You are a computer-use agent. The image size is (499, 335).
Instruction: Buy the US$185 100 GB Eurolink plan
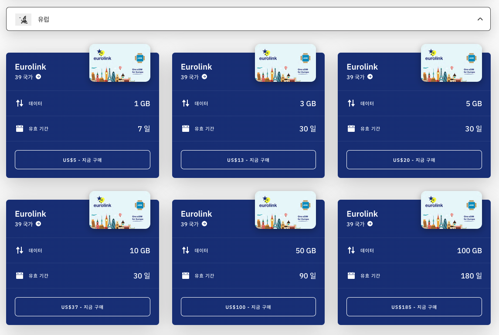click(414, 307)
